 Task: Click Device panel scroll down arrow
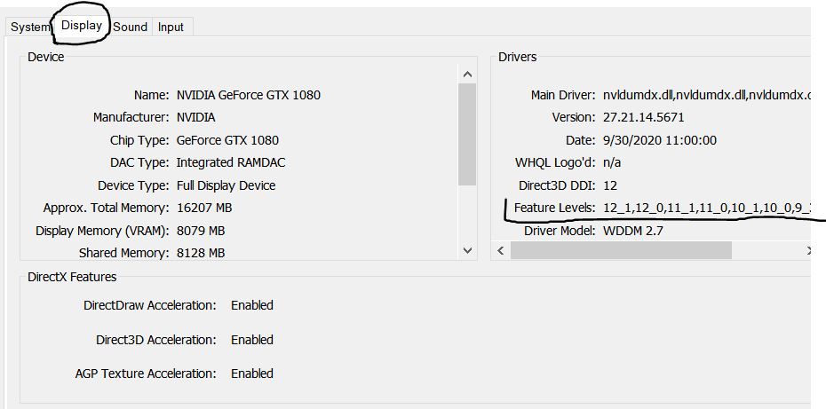click(467, 251)
